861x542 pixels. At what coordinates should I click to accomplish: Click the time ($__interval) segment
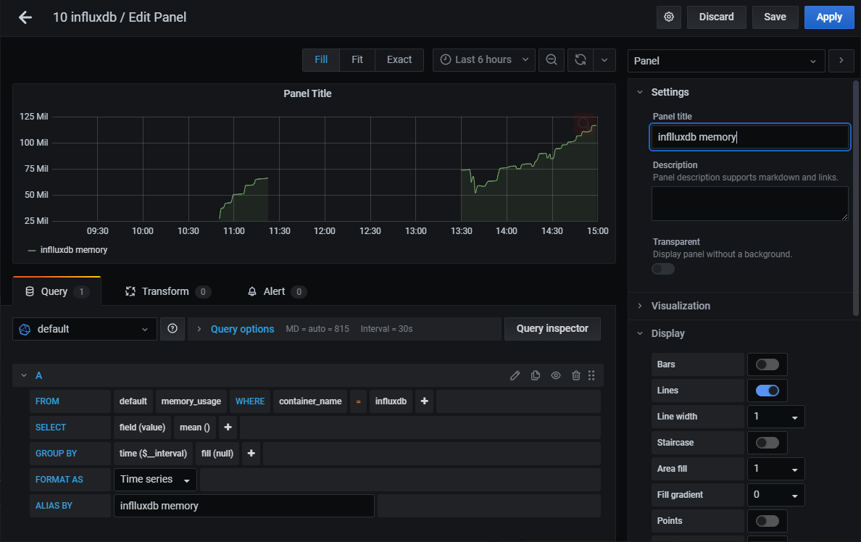point(153,454)
